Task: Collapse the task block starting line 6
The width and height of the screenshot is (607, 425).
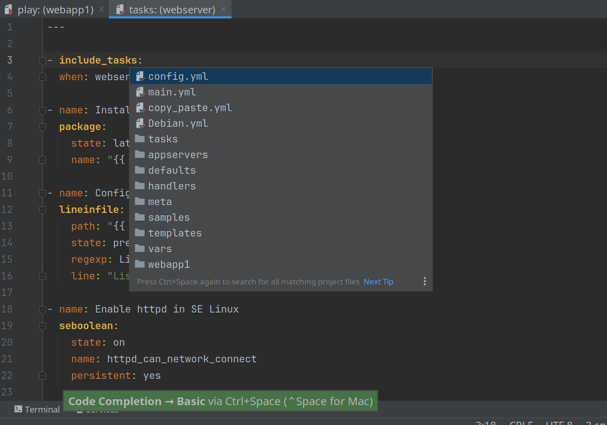Action: [42, 110]
